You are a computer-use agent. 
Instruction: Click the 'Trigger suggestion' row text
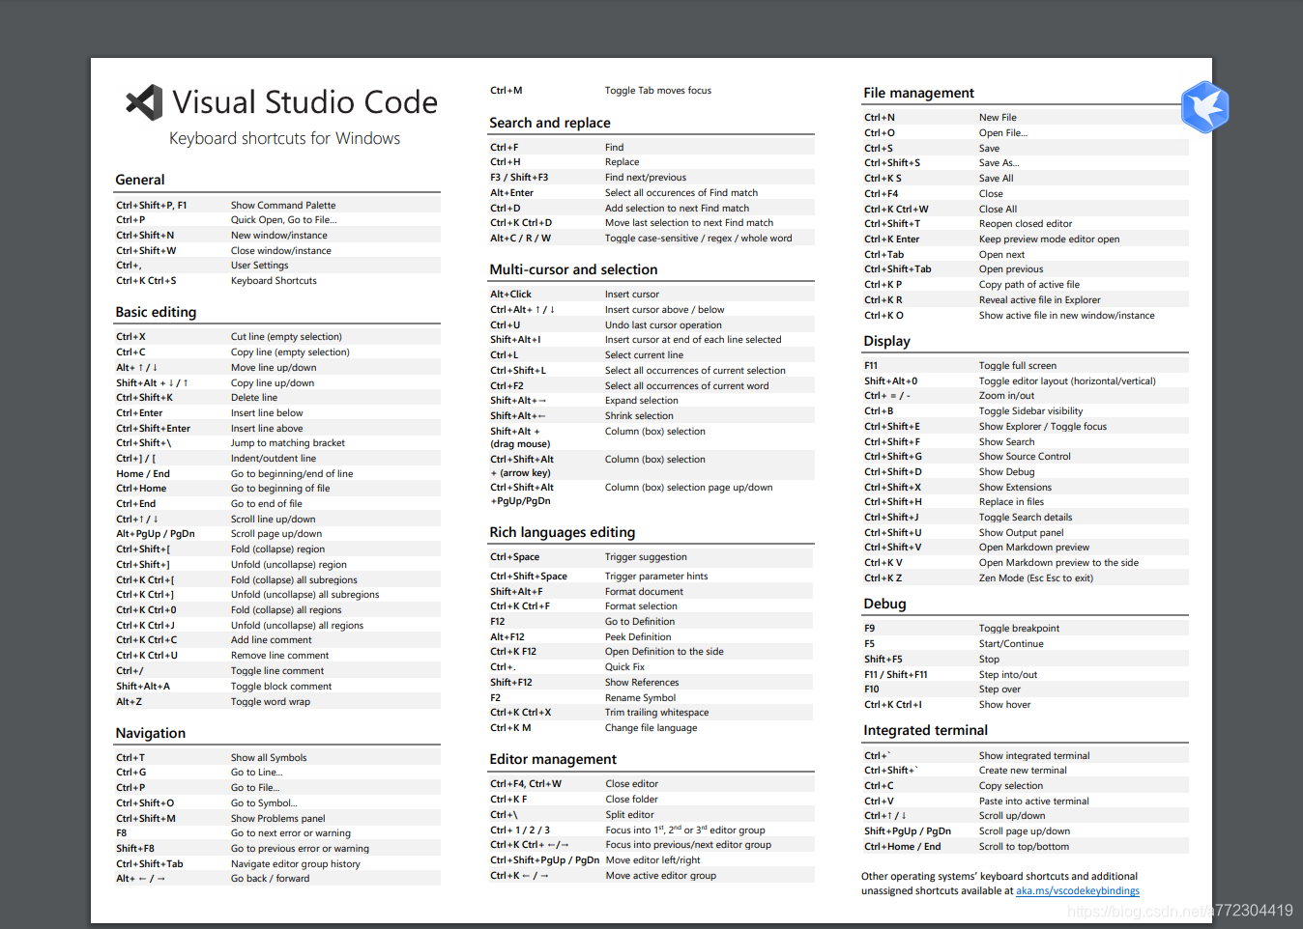pyautogui.click(x=646, y=557)
